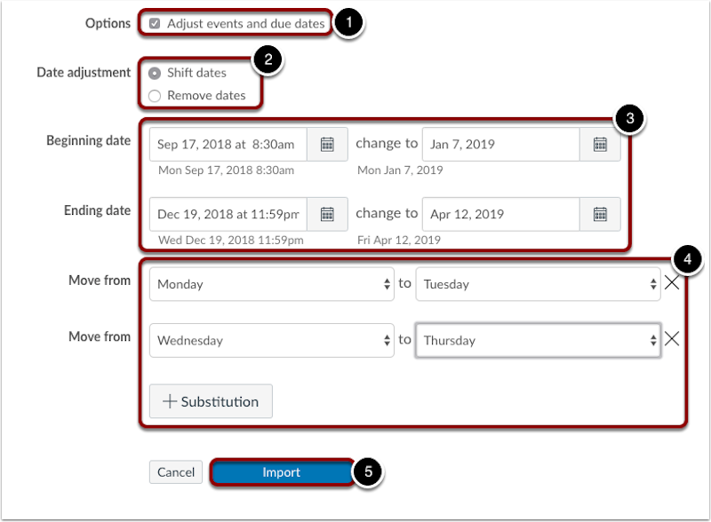The width and height of the screenshot is (711, 522).
Task: Open calendar picker for original beginning date
Action: (x=327, y=144)
